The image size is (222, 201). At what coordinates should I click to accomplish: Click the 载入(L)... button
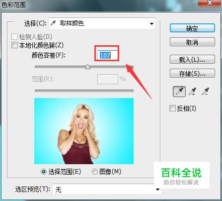tap(192, 59)
